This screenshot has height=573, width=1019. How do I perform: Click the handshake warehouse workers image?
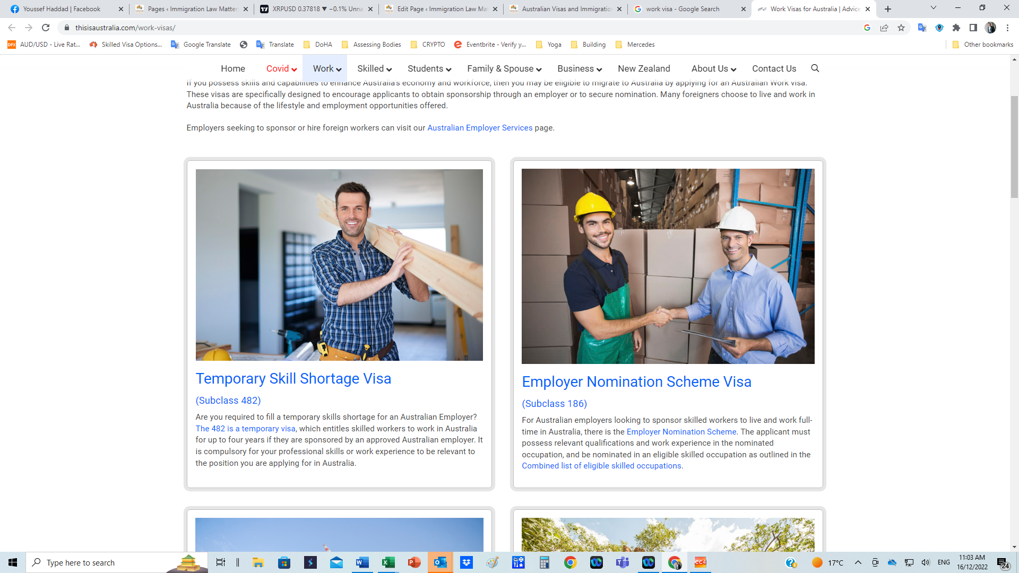668,266
